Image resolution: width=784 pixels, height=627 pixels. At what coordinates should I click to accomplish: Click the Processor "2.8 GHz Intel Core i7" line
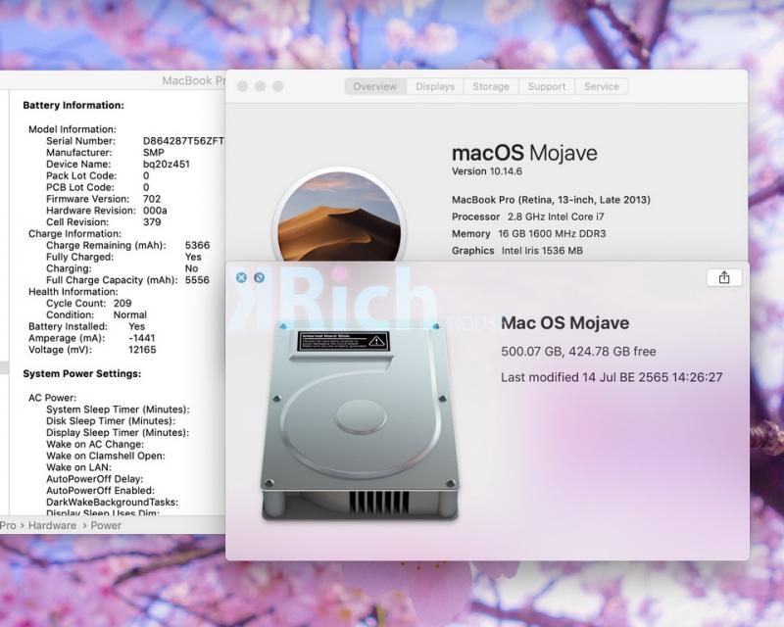[528, 217]
